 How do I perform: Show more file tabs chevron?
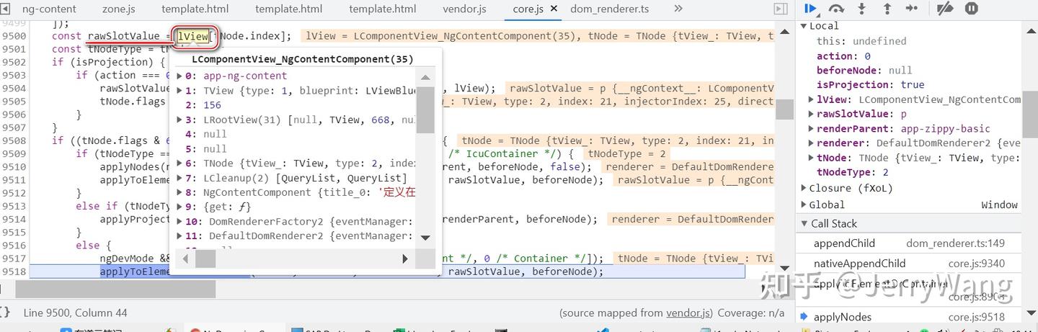[x=678, y=9]
